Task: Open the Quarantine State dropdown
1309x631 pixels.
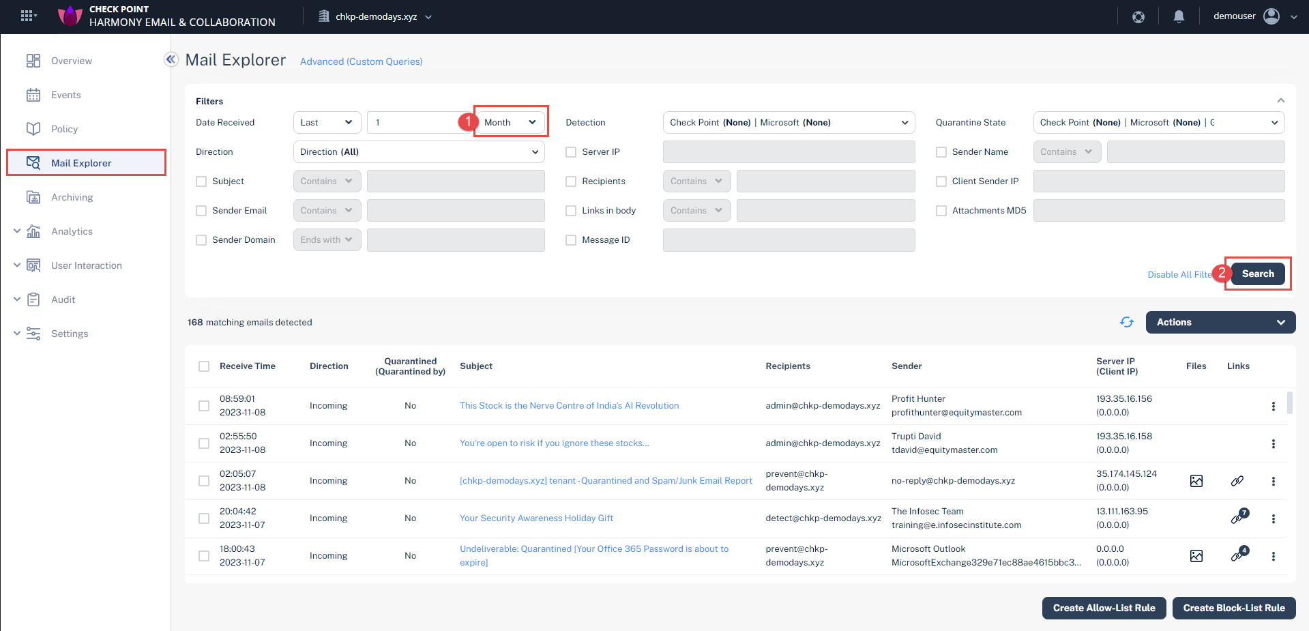Action: tap(1158, 122)
